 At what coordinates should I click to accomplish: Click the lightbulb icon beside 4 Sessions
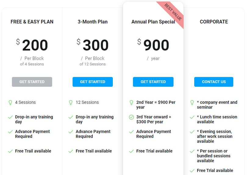click(10, 103)
